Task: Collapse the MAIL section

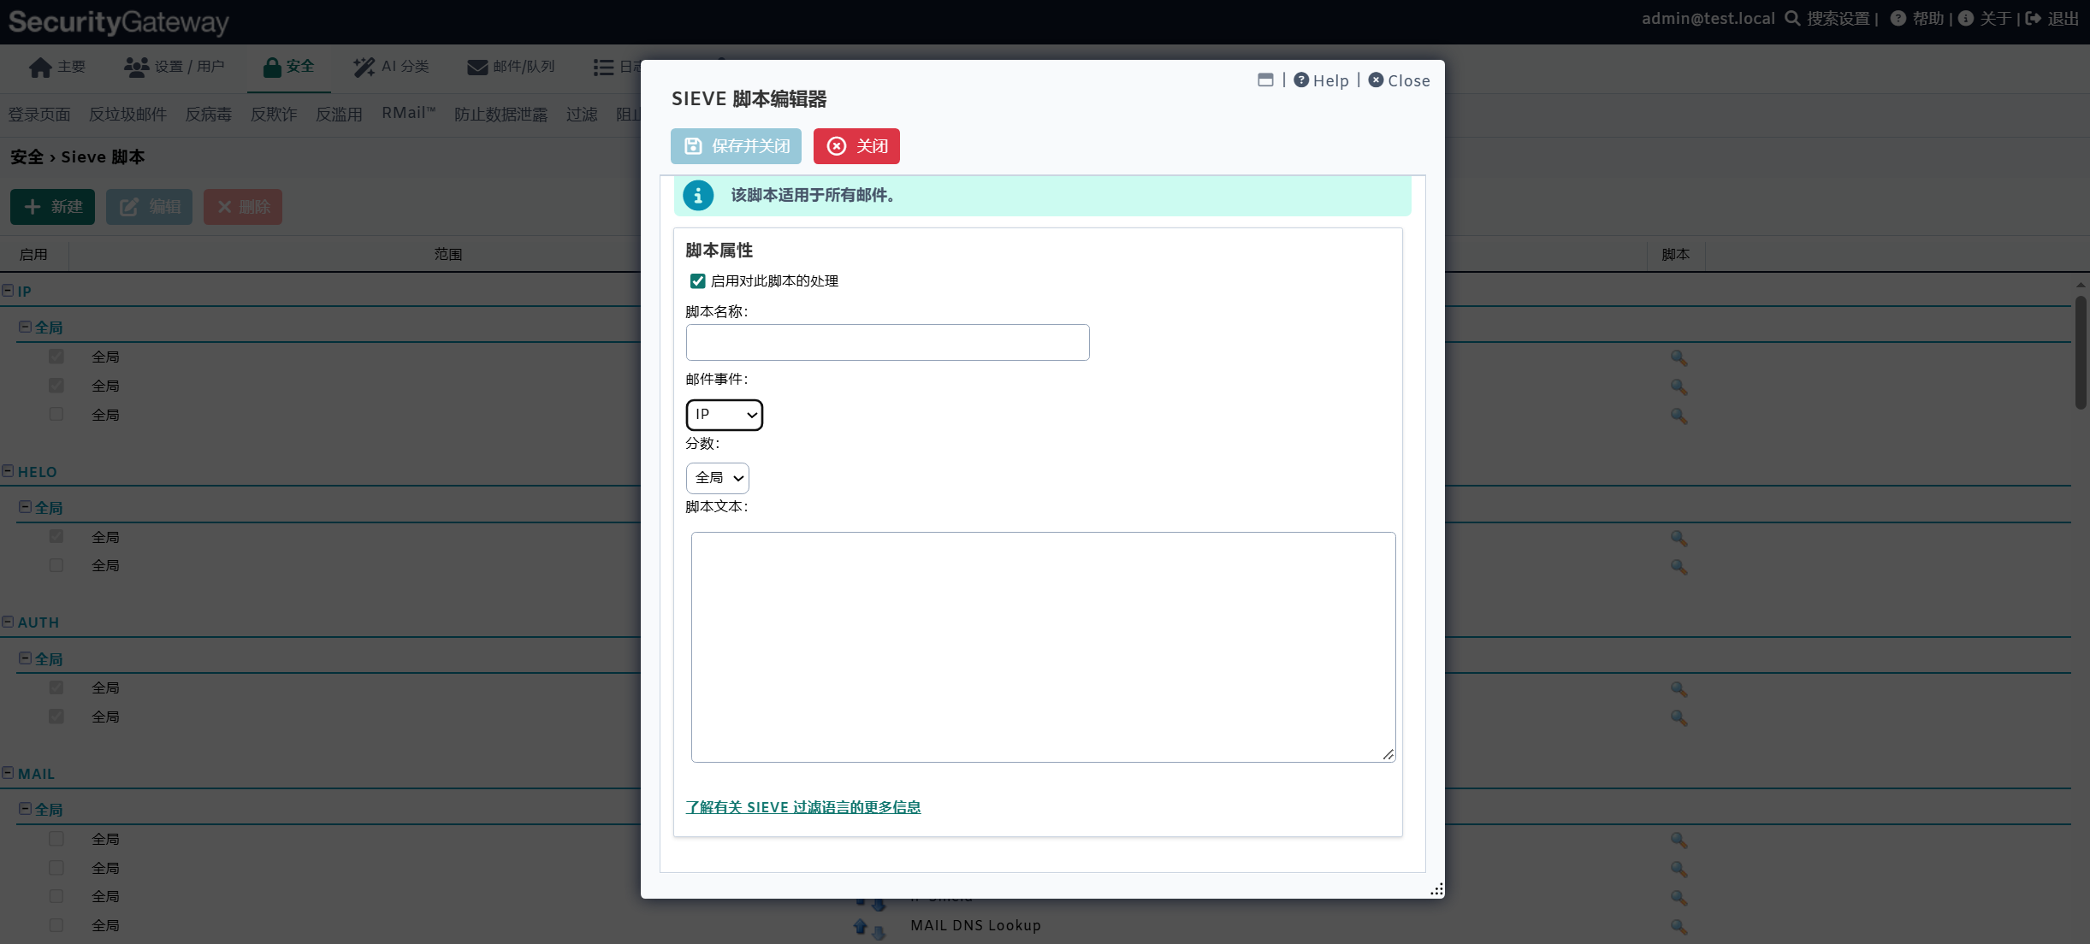Action: click(8, 773)
